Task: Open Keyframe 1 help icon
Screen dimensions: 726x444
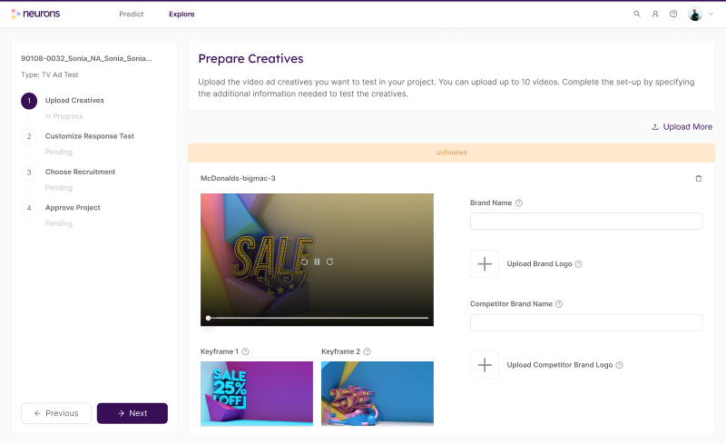Action: (245, 351)
